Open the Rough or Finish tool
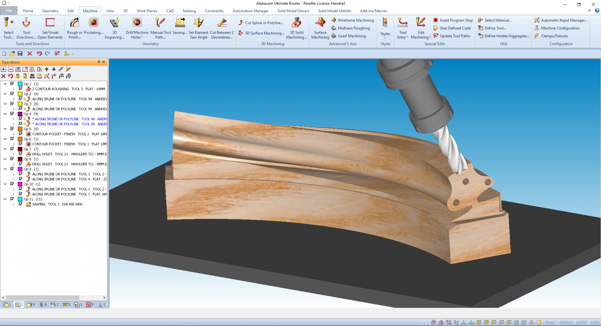This screenshot has width=601, height=326. click(75, 28)
